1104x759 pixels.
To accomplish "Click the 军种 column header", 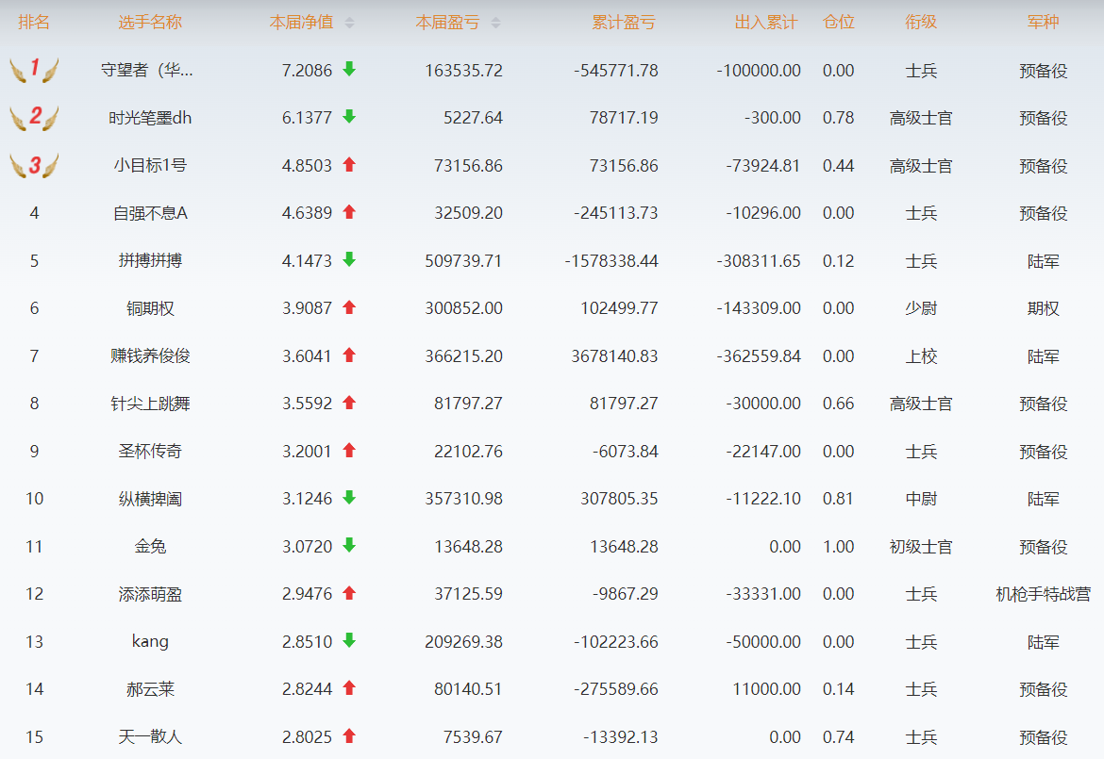I will tap(1043, 23).
